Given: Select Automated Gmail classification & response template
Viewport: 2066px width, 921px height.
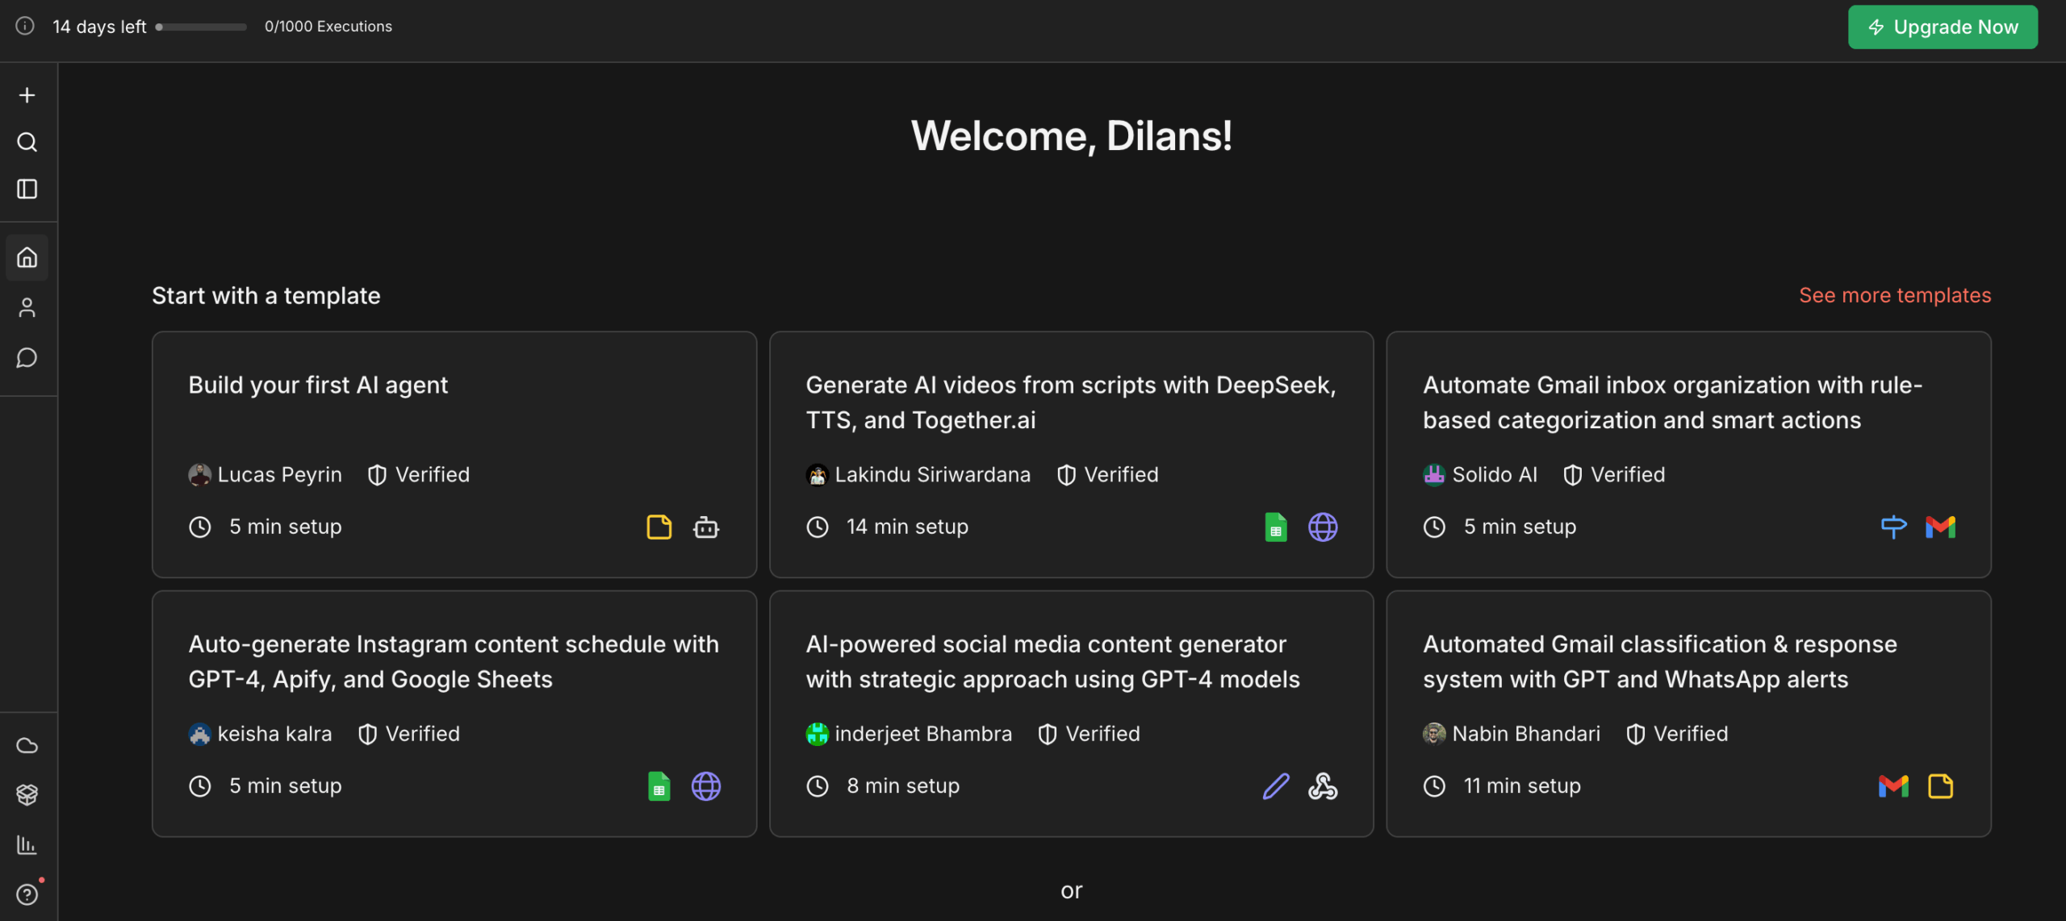Looking at the screenshot, I should [x=1688, y=714].
